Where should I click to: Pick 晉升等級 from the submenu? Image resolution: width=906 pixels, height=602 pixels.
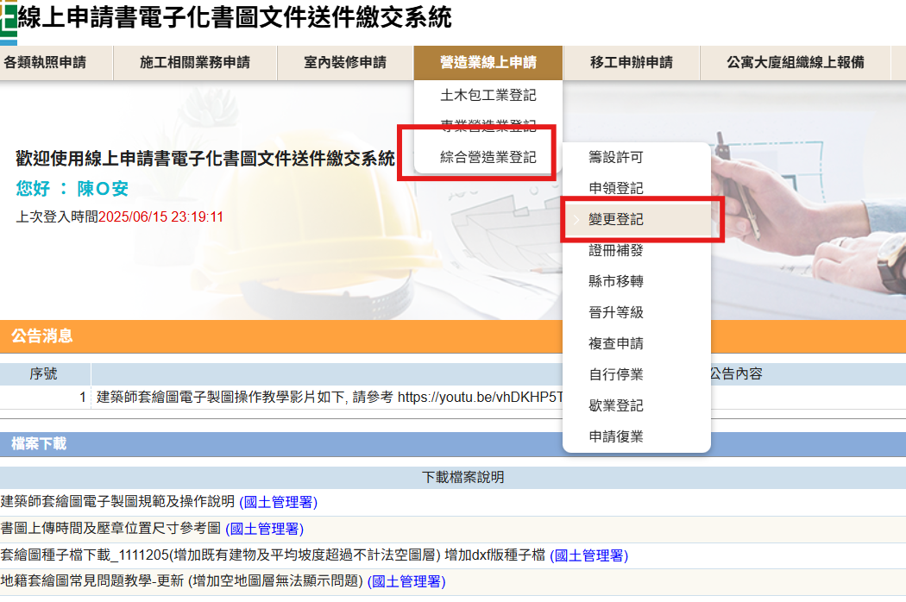coord(616,312)
